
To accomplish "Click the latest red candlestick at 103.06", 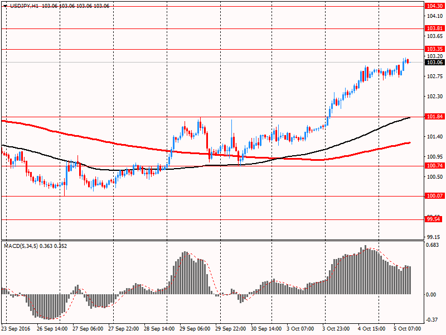I will (x=408, y=61).
